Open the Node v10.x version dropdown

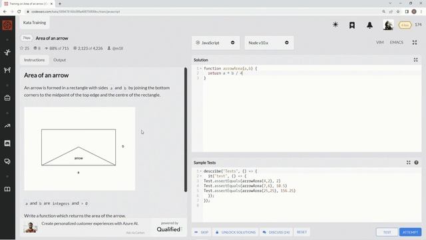pos(269,43)
